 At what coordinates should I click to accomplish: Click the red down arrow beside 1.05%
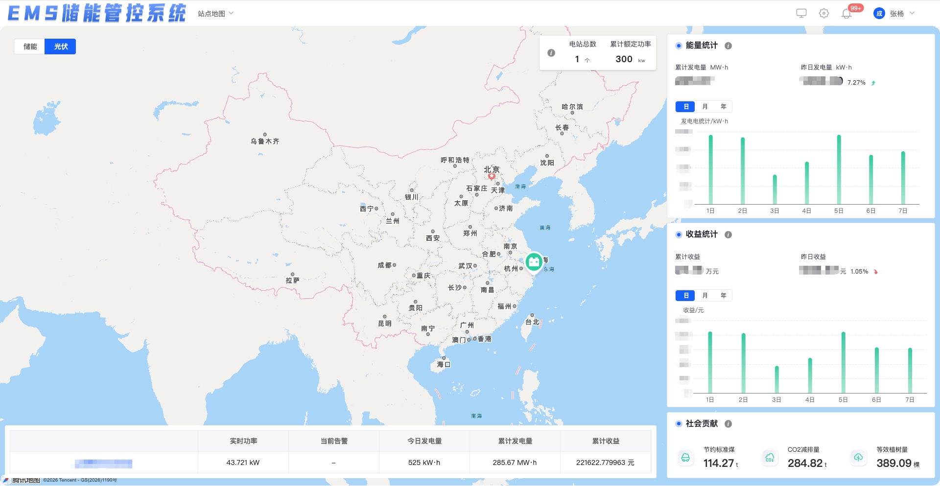[x=876, y=272]
